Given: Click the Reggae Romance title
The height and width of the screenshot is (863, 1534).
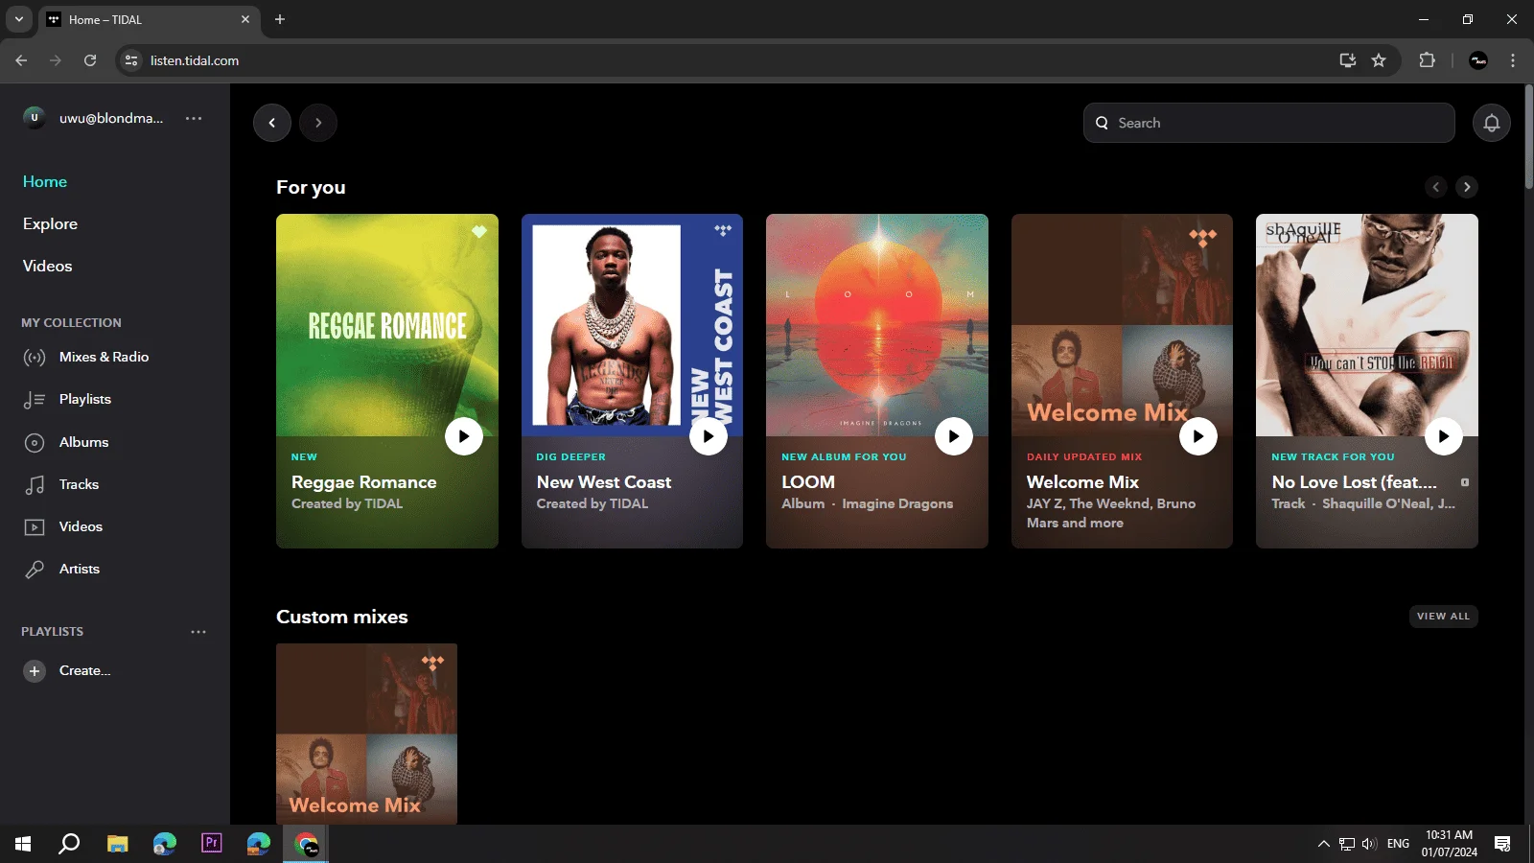Looking at the screenshot, I should click(x=363, y=482).
